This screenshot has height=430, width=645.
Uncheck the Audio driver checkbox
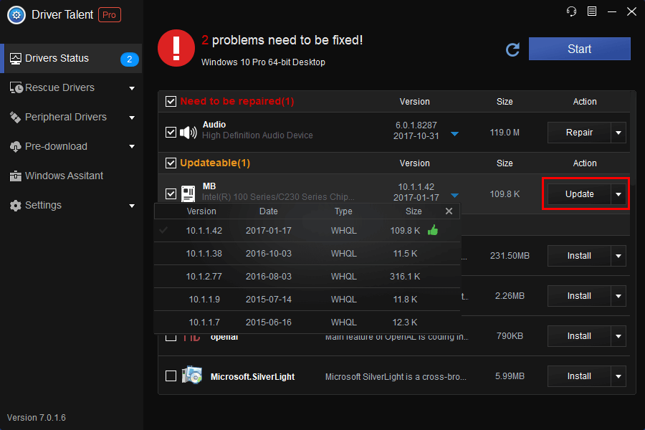coord(171,132)
